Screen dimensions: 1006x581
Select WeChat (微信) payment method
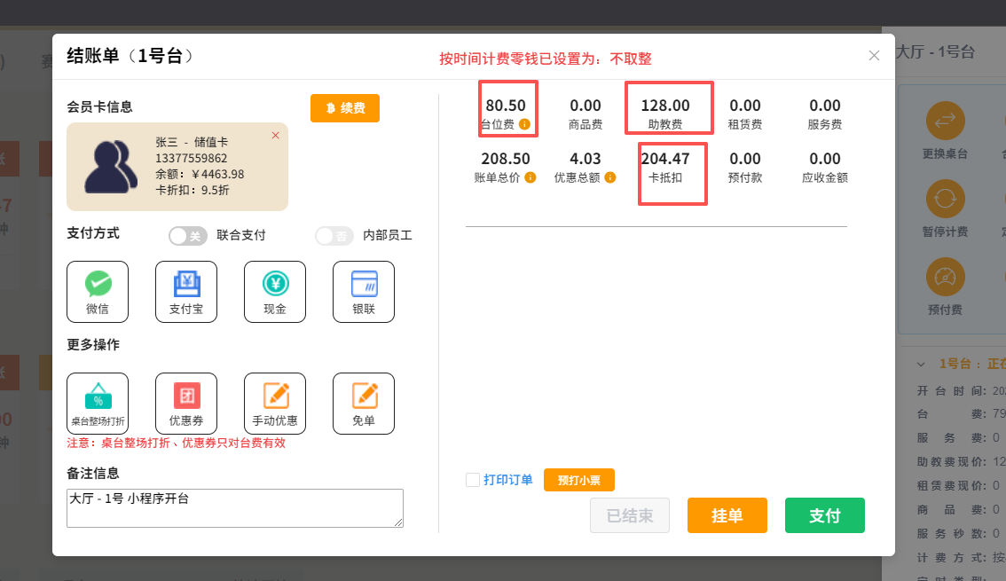98,292
